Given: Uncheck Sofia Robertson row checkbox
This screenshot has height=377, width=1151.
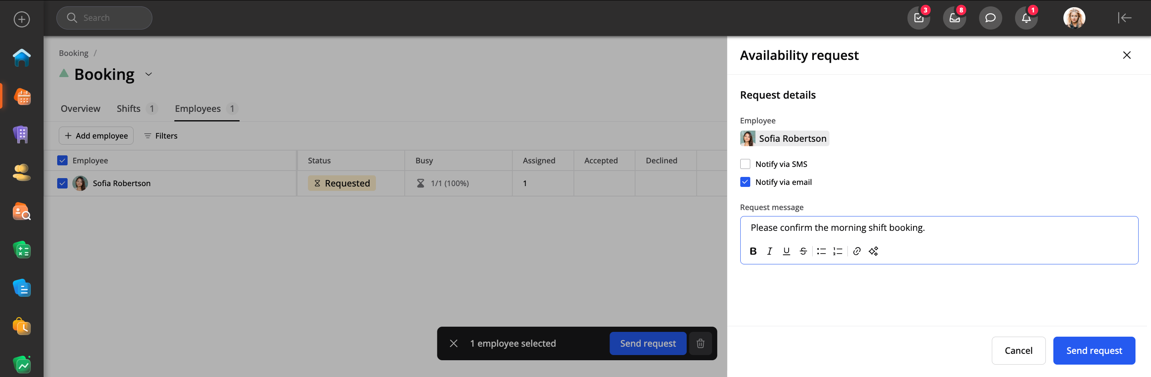Looking at the screenshot, I should point(62,183).
